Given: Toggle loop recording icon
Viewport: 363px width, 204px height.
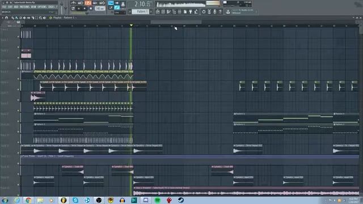Looking at the screenshot, I should pyautogui.click(x=102, y=3).
